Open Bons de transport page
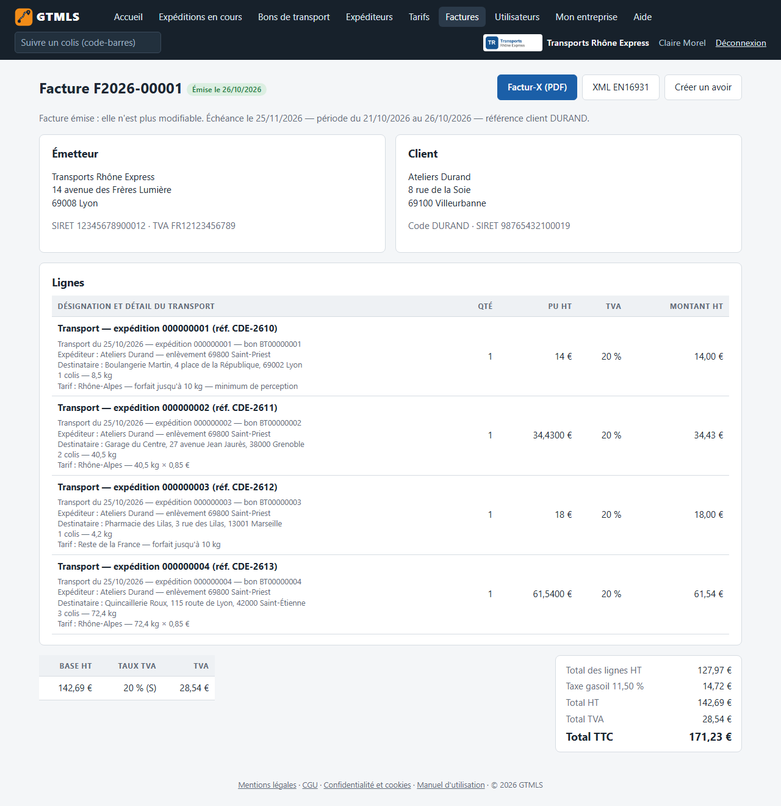The width and height of the screenshot is (781, 806). point(294,17)
